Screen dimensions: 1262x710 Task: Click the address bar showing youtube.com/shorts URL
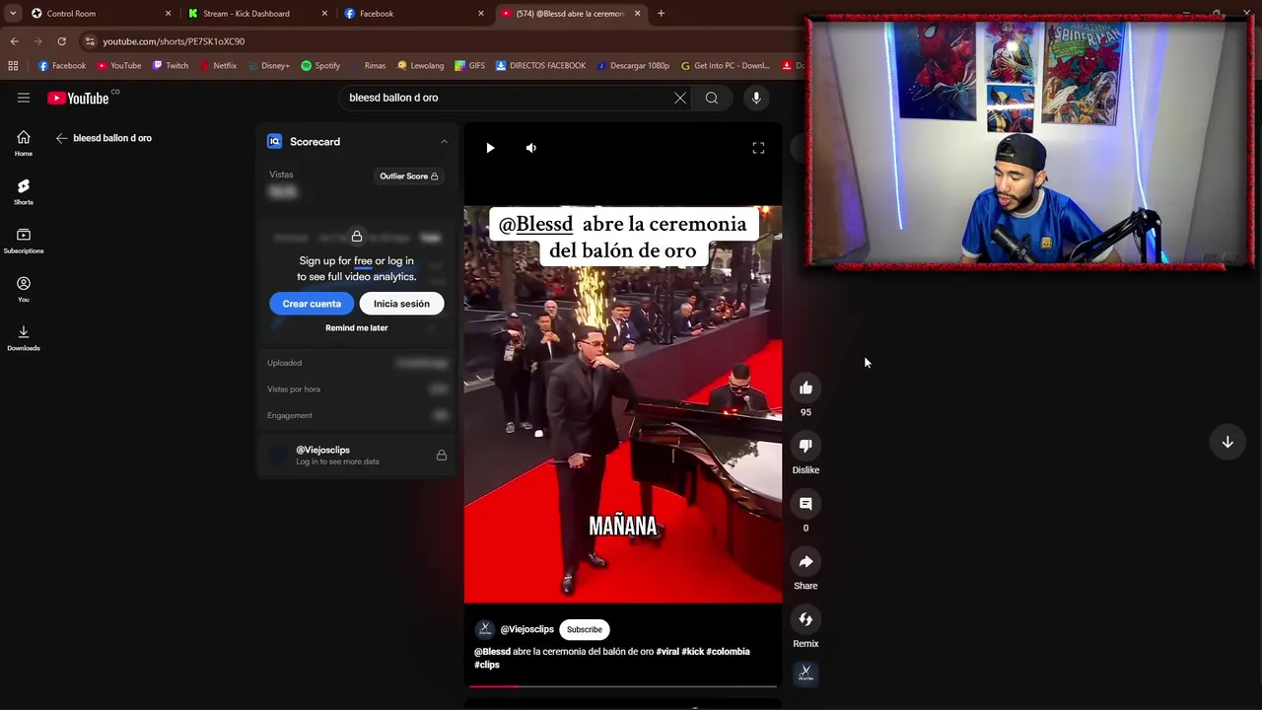[x=434, y=41]
